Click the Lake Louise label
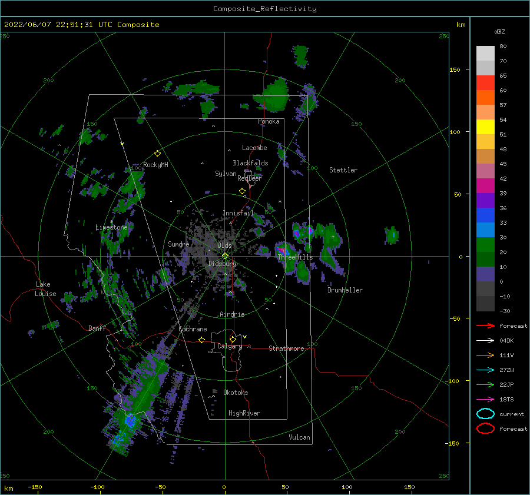 point(45,289)
